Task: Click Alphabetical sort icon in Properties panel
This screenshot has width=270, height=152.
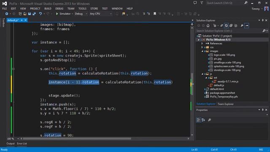Action: 203,120
